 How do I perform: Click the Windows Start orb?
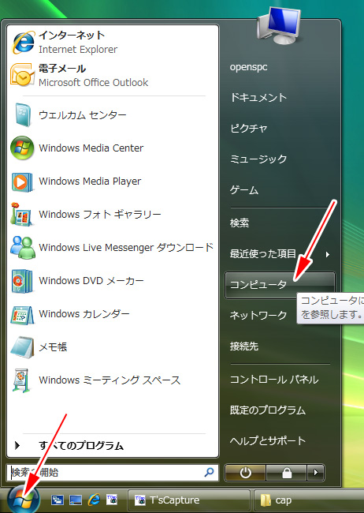coord(23,500)
